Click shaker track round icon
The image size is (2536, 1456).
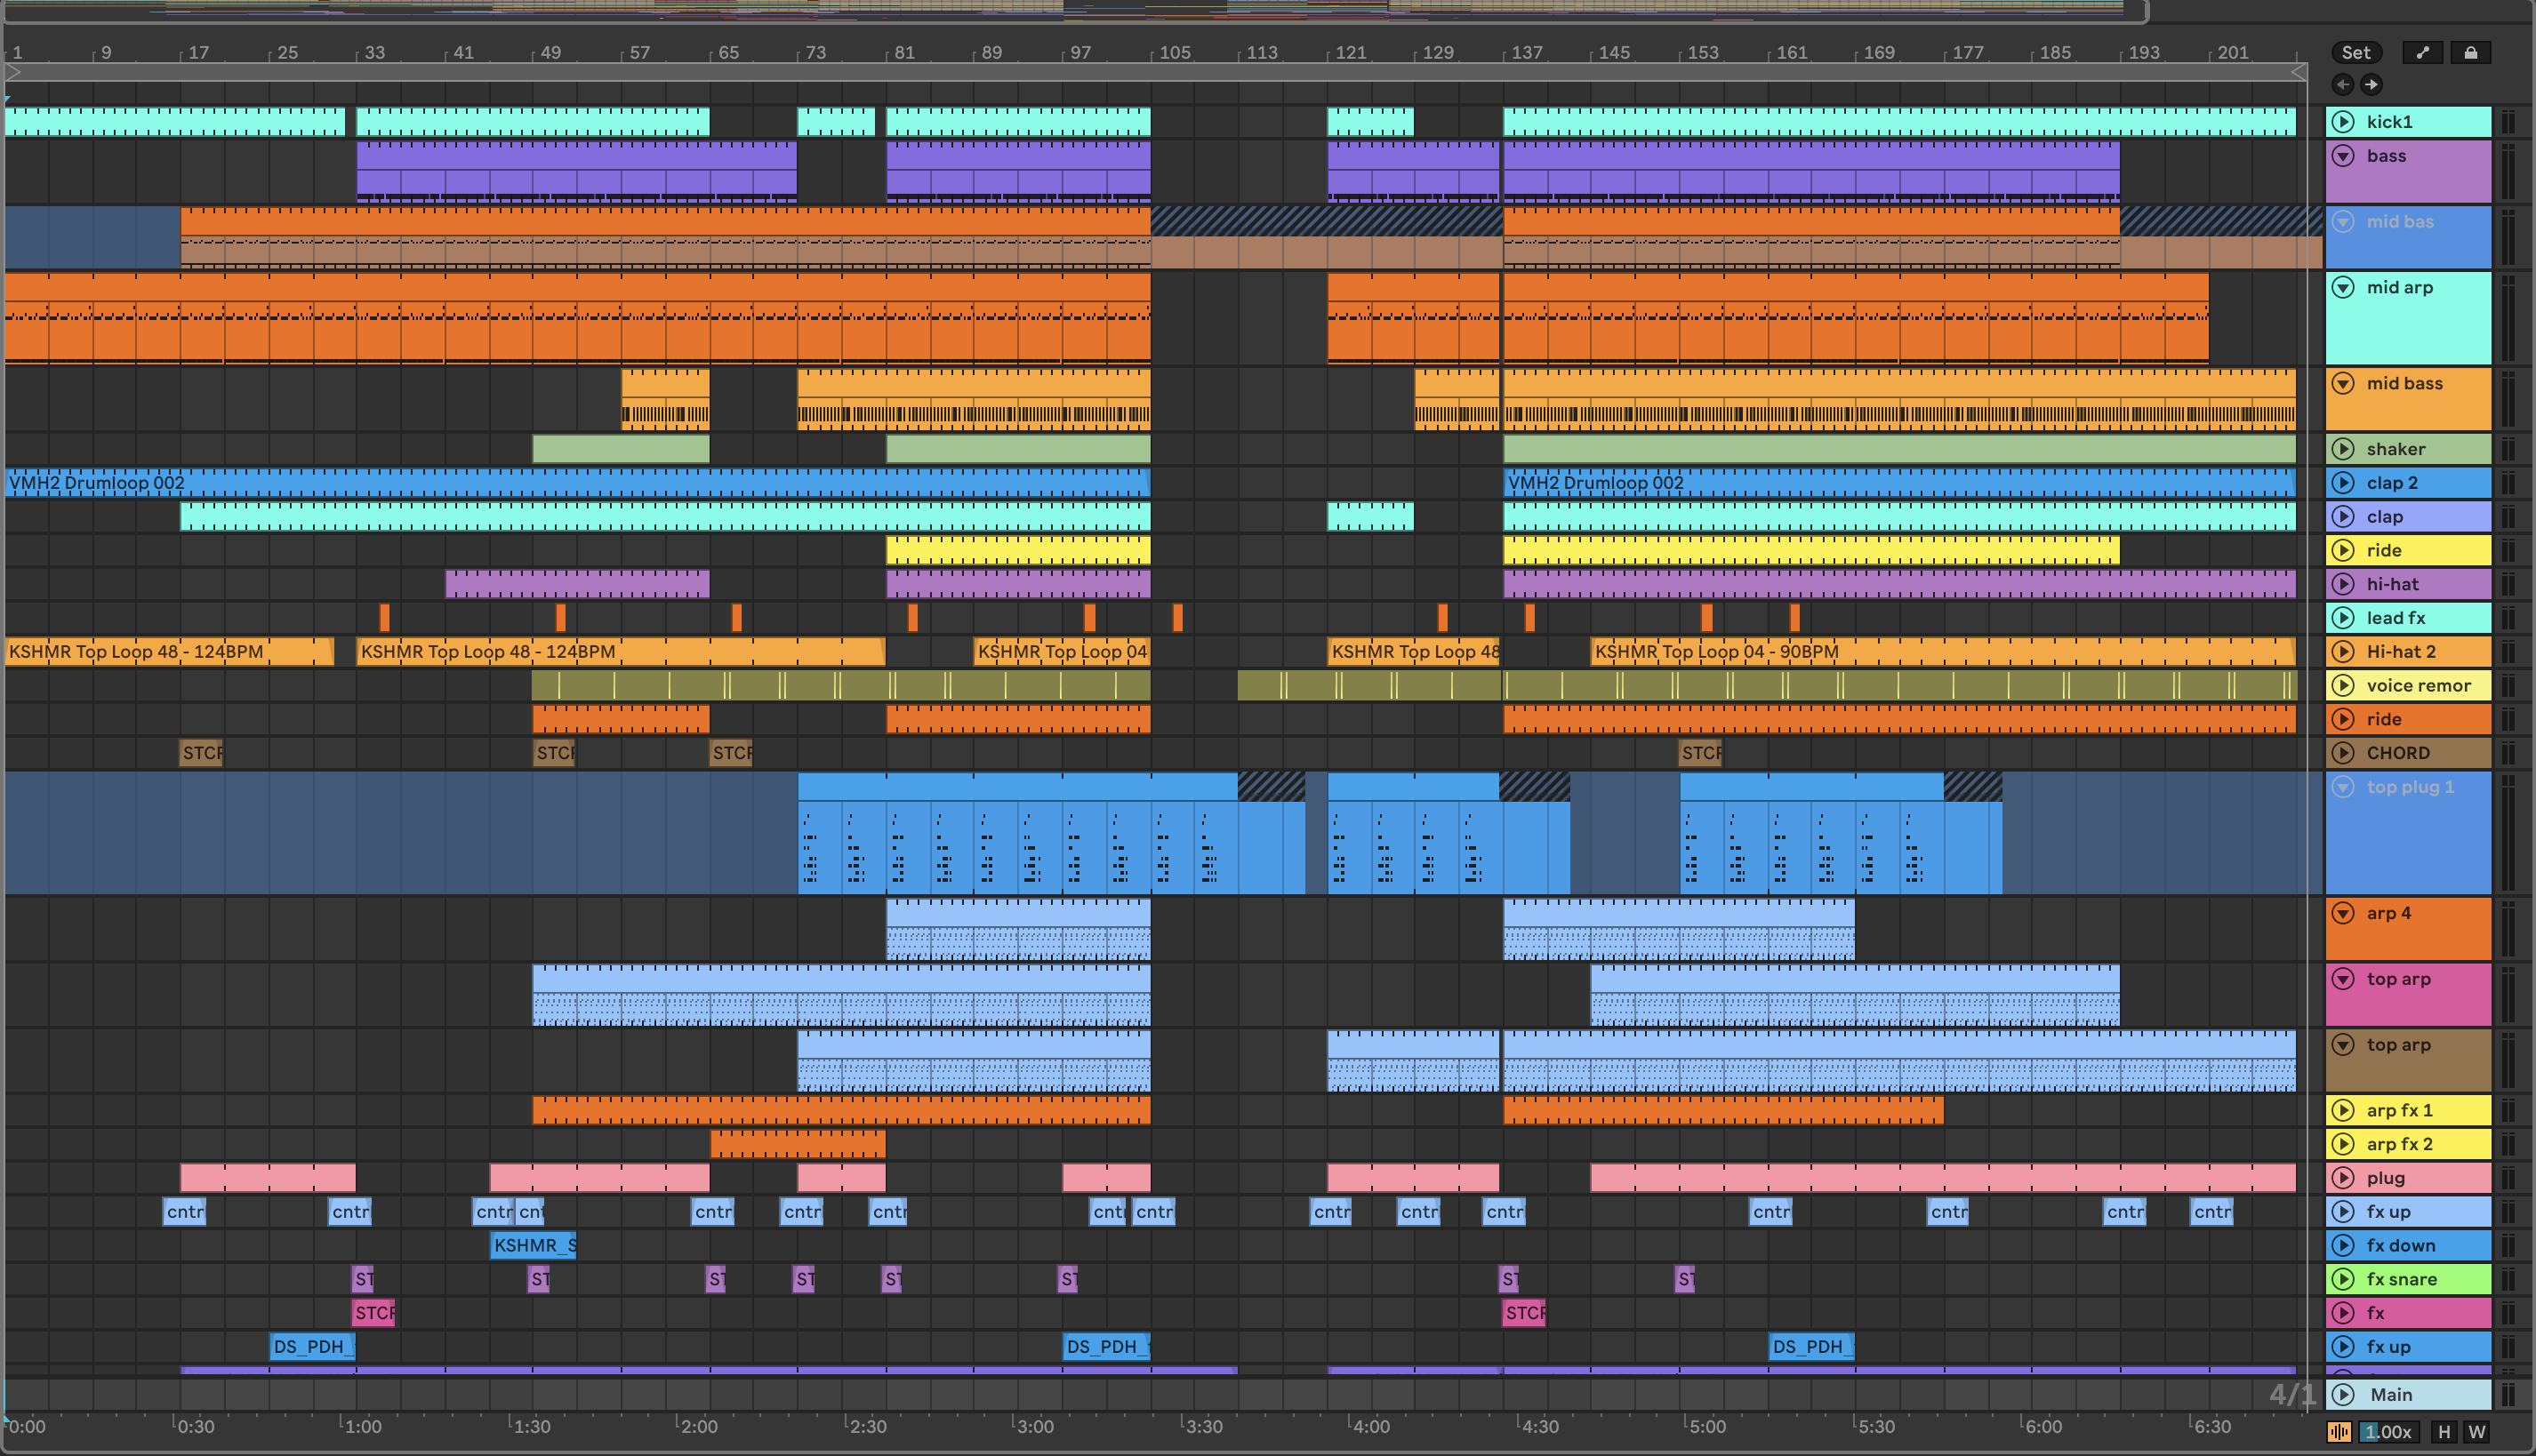tap(2343, 449)
